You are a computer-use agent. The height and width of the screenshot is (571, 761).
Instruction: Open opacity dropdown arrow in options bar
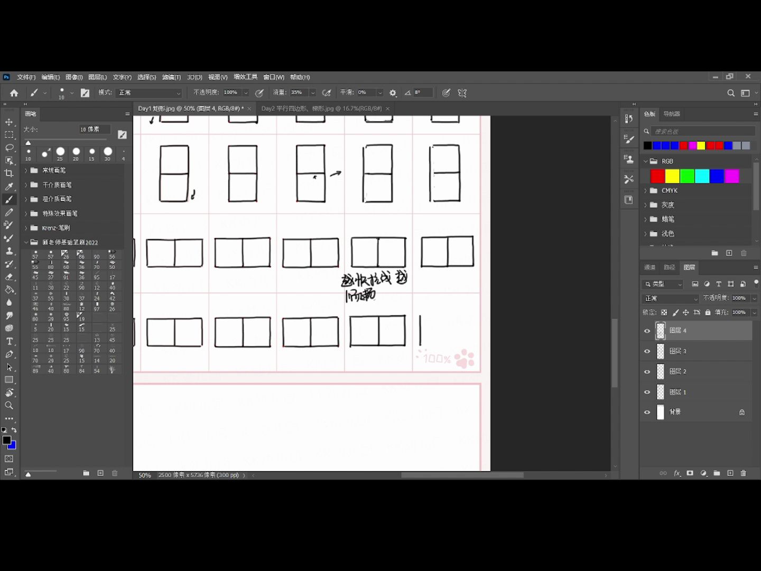pos(246,93)
